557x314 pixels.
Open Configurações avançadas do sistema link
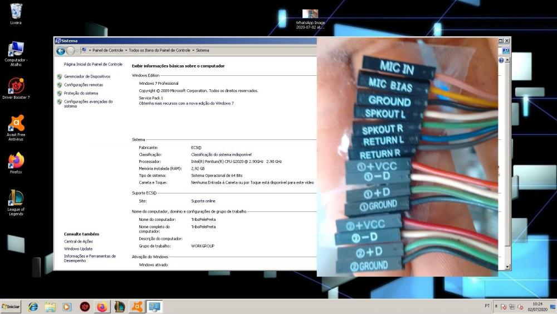coord(88,104)
